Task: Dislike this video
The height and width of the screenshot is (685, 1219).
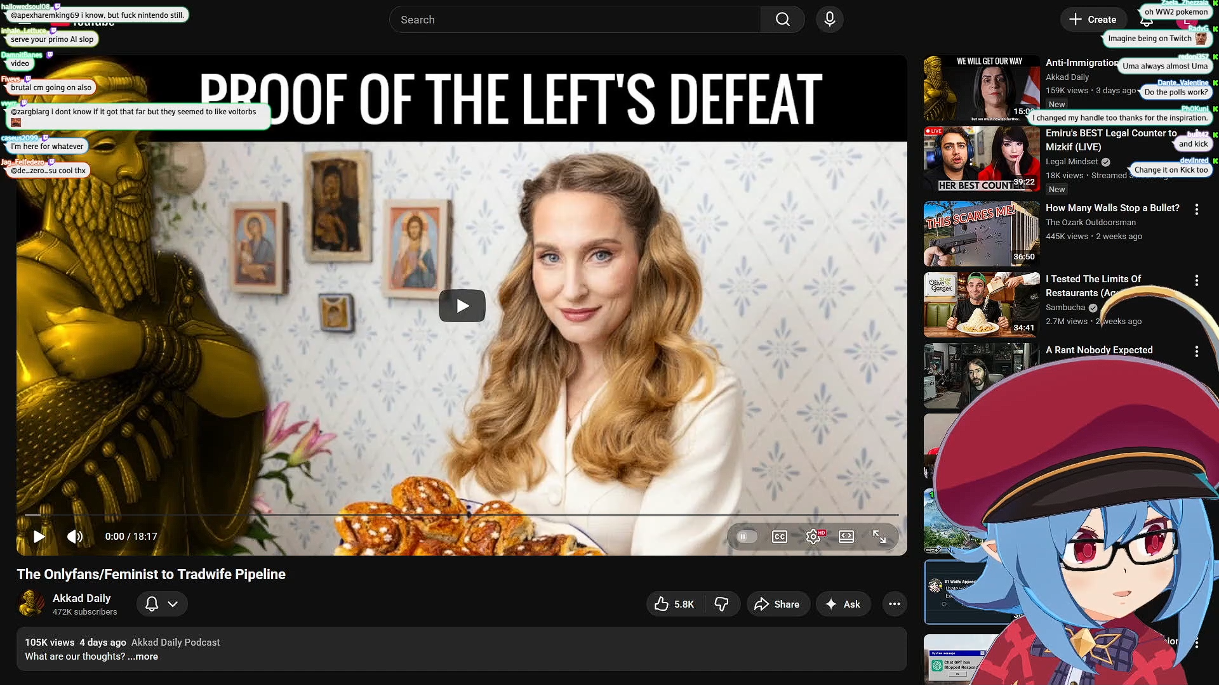Action: [x=721, y=604]
